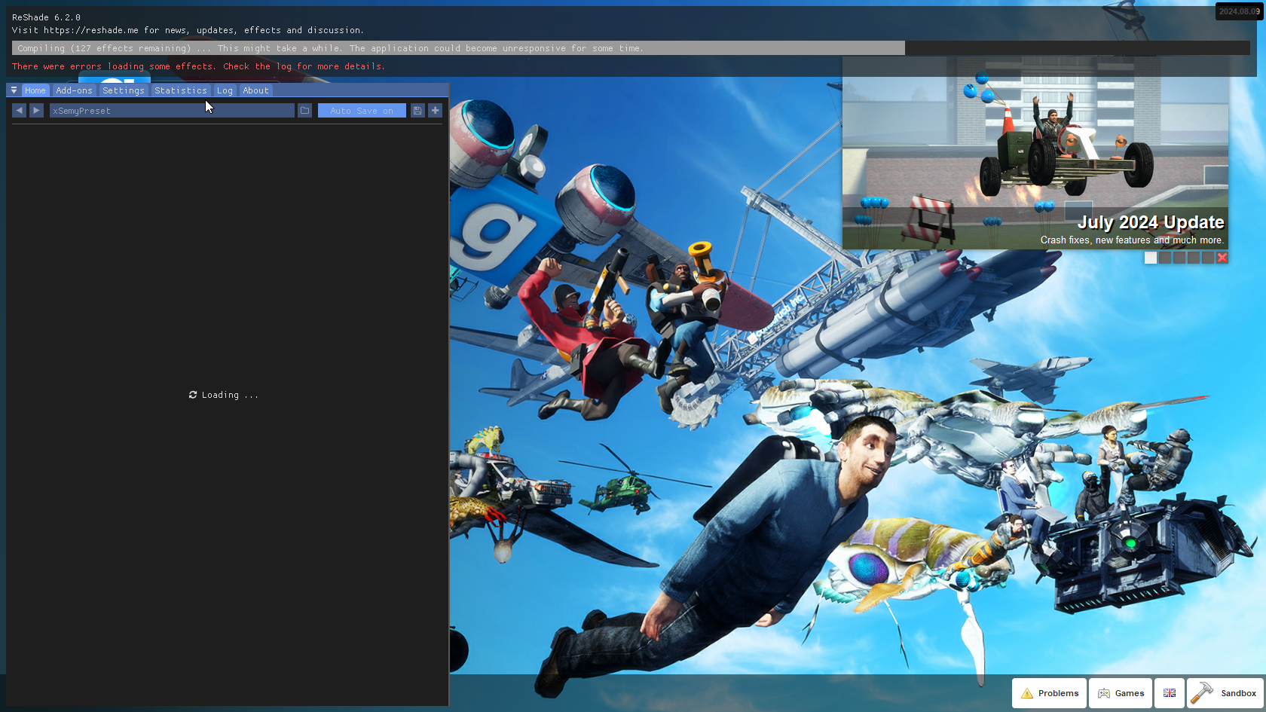Viewport: 1266px width, 712px height.
Task: Click the effects compiling progress bar
Action: click(631, 48)
